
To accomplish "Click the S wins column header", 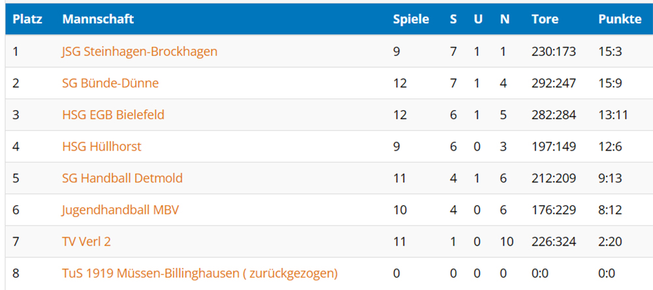I will pyautogui.click(x=453, y=19).
